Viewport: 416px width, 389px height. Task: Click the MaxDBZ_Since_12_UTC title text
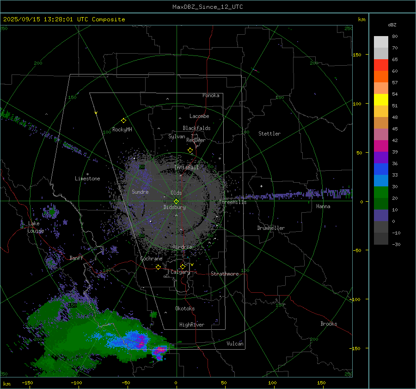click(208, 7)
